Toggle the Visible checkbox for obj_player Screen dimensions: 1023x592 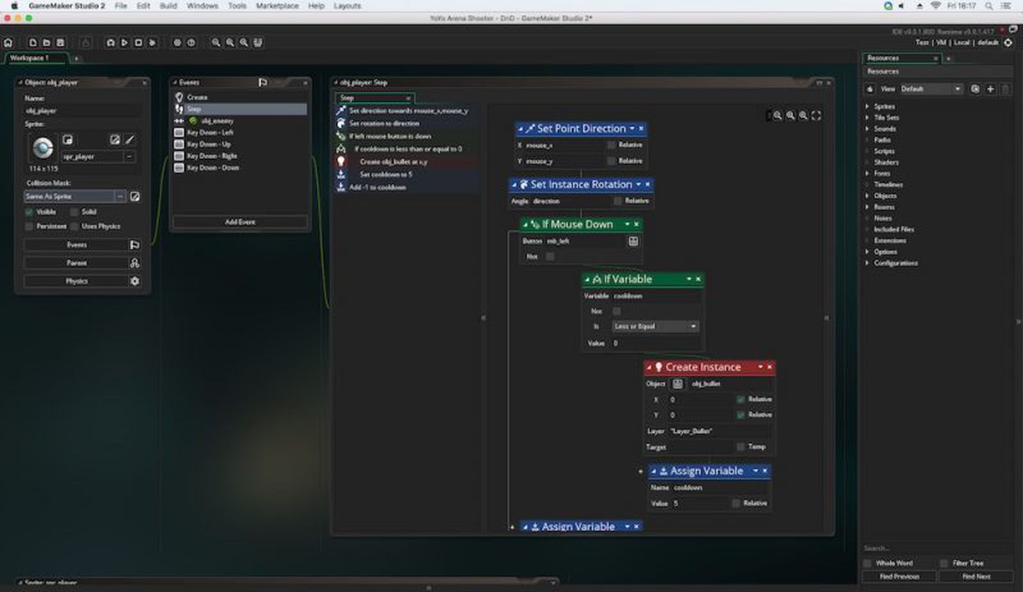(29, 212)
